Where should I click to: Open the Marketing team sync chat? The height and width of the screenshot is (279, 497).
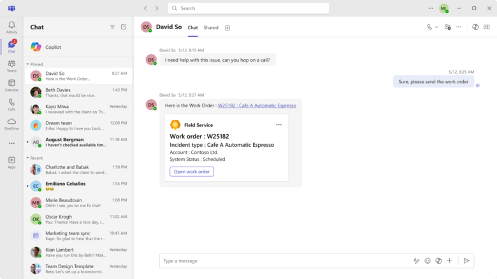click(78, 236)
